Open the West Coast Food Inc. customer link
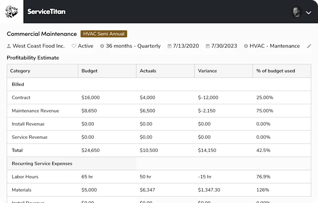The width and height of the screenshot is (318, 203). (x=39, y=46)
